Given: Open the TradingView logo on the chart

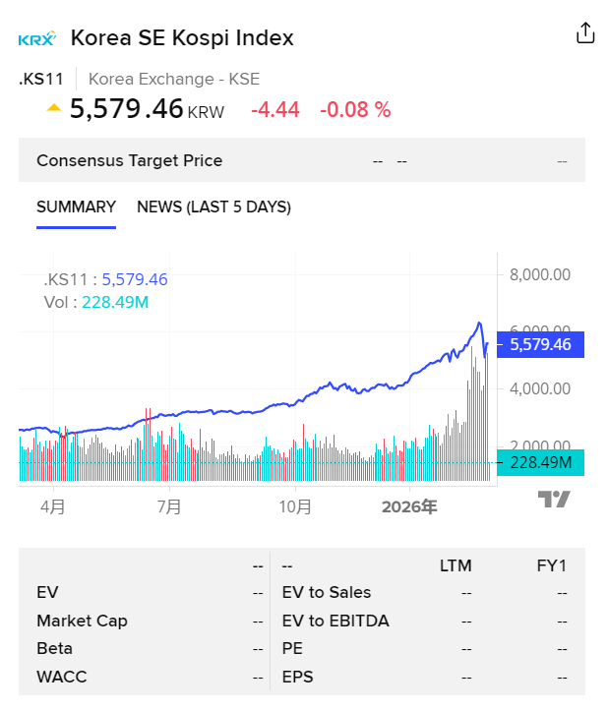Looking at the screenshot, I should click(x=554, y=500).
